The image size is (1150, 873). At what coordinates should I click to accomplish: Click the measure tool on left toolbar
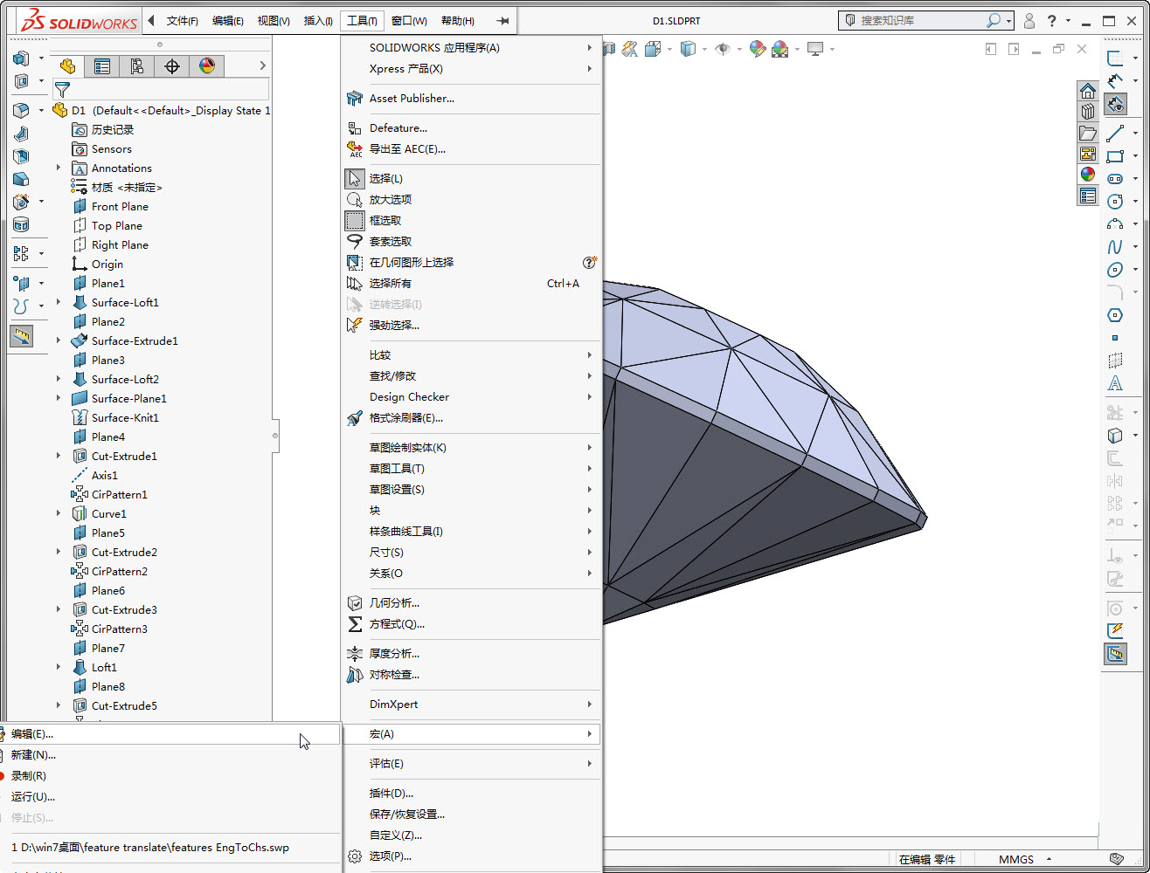pyautogui.click(x=22, y=336)
